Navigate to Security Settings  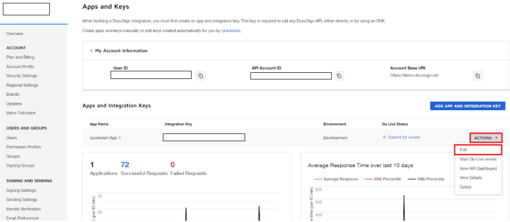pyautogui.click(x=22, y=76)
